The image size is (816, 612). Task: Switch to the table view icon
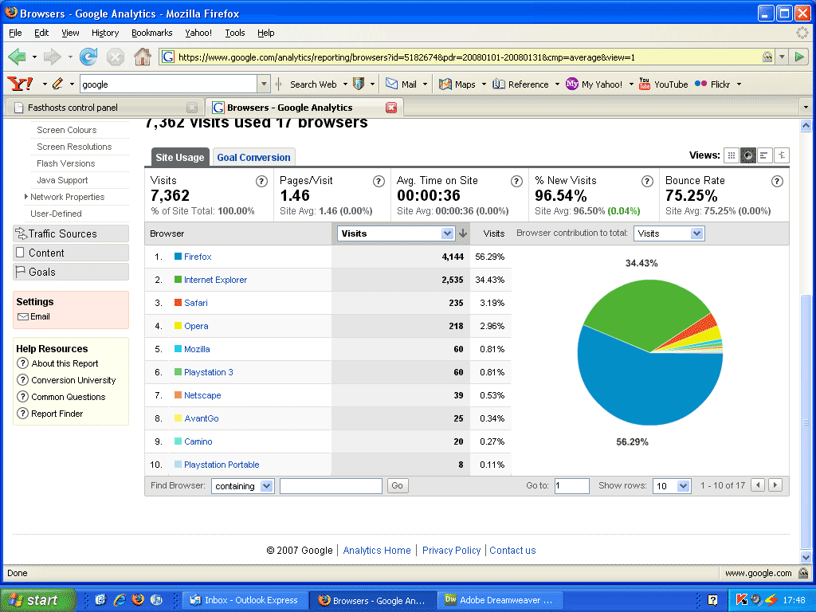732,155
